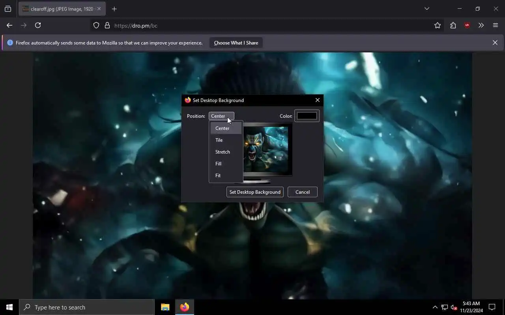Screen dimensions: 505x315
Task: Open the Position dropdown showing Center
Action: click(x=221, y=116)
